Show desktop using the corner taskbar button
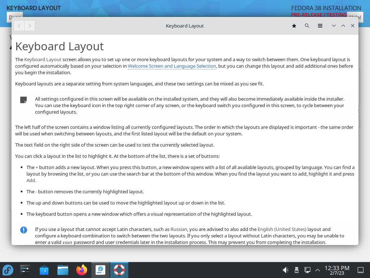The width and height of the screenshot is (370, 278). (361, 270)
